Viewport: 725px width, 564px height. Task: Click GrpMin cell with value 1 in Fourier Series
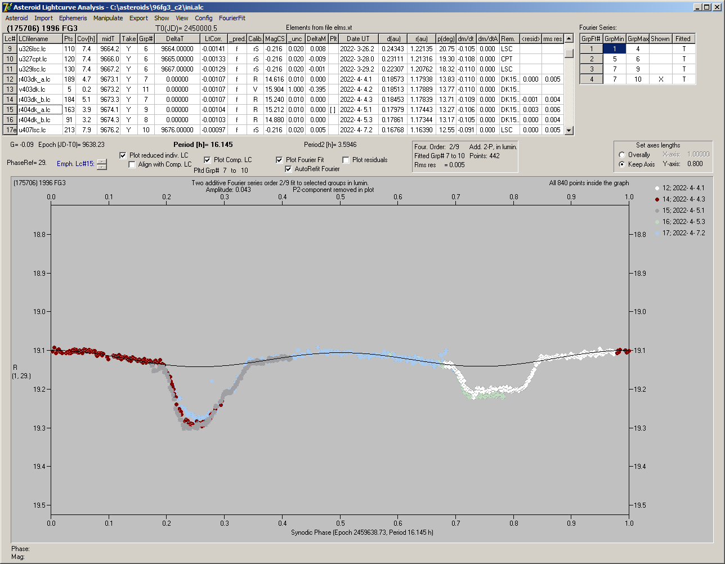(x=615, y=49)
